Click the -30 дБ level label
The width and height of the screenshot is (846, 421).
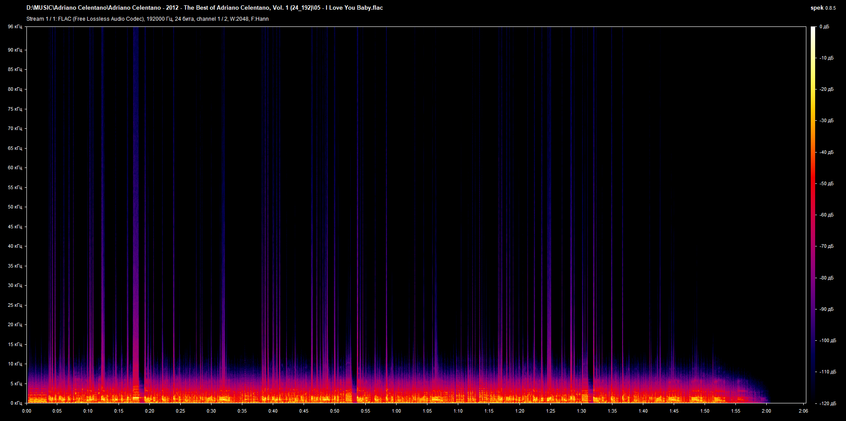tap(827, 120)
